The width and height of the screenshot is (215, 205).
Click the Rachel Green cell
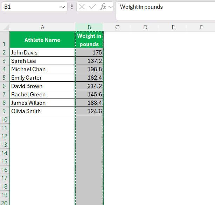(42, 94)
